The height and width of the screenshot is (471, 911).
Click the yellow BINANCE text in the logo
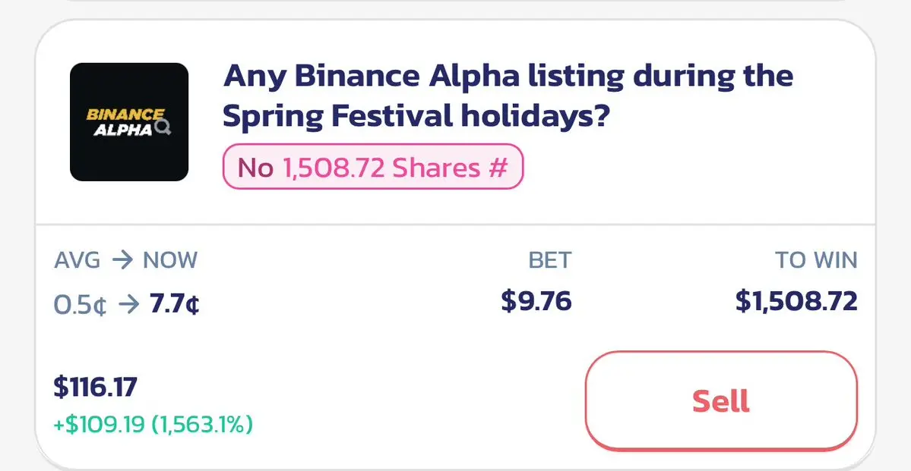click(125, 115)
